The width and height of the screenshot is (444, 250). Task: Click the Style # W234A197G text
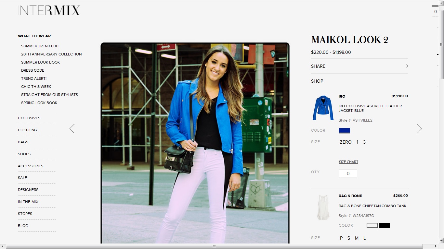click(x=356, y=216)
